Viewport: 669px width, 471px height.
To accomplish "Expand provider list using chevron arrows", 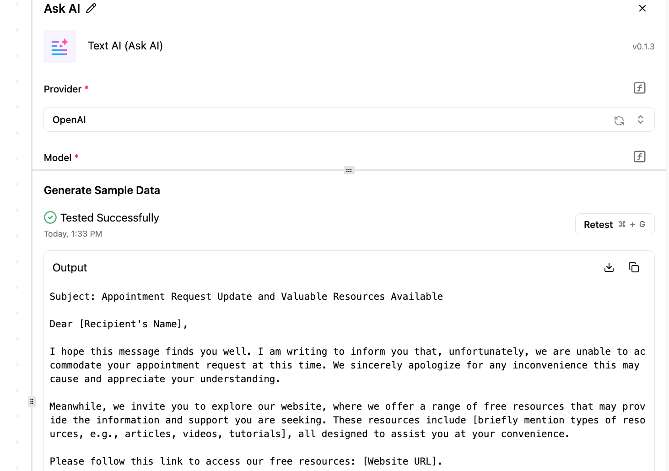I will pos(641,120).
